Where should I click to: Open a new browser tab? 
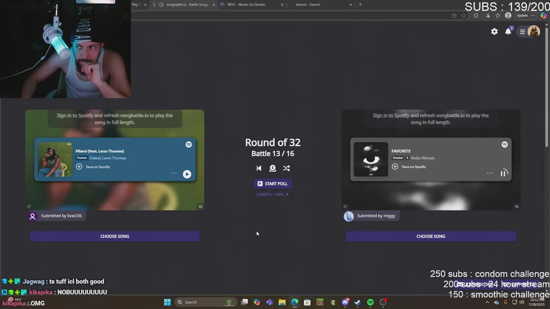(x=360, y=5)
